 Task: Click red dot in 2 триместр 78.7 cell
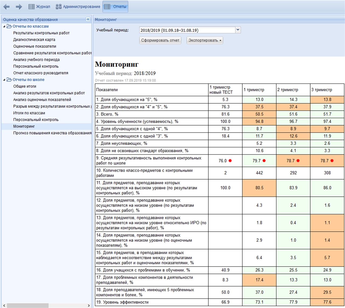(x=298, y=160)
